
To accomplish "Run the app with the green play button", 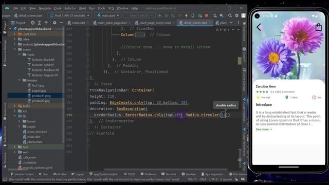I will (x=160, y=15).
